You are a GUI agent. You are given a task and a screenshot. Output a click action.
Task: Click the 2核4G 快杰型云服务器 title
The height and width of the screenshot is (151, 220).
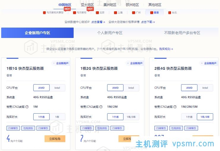point(173,69)
